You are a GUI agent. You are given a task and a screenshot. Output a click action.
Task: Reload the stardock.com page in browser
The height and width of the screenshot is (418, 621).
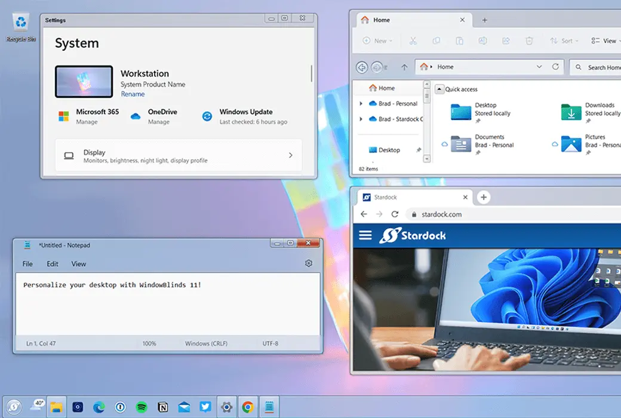pos(395,214)
